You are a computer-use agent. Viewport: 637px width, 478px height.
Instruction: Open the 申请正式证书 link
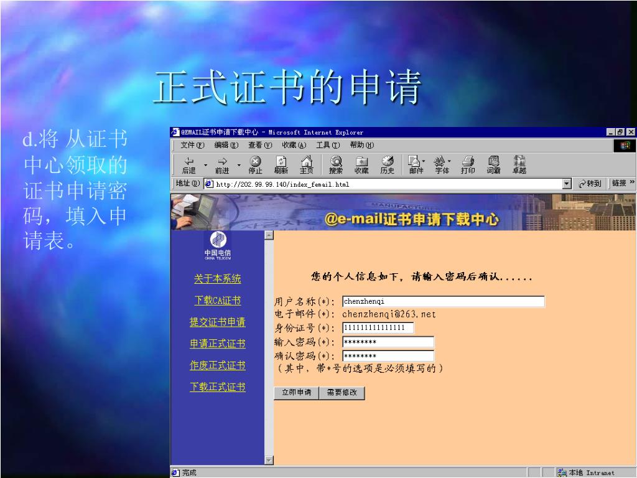tap(218, 344)
